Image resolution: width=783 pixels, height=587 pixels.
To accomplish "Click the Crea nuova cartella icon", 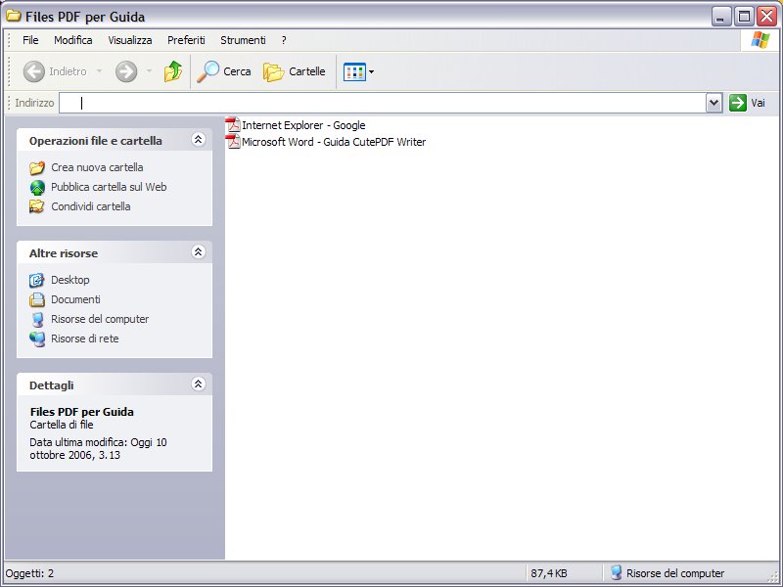I will pyautogui.click(x=37, y=167).
